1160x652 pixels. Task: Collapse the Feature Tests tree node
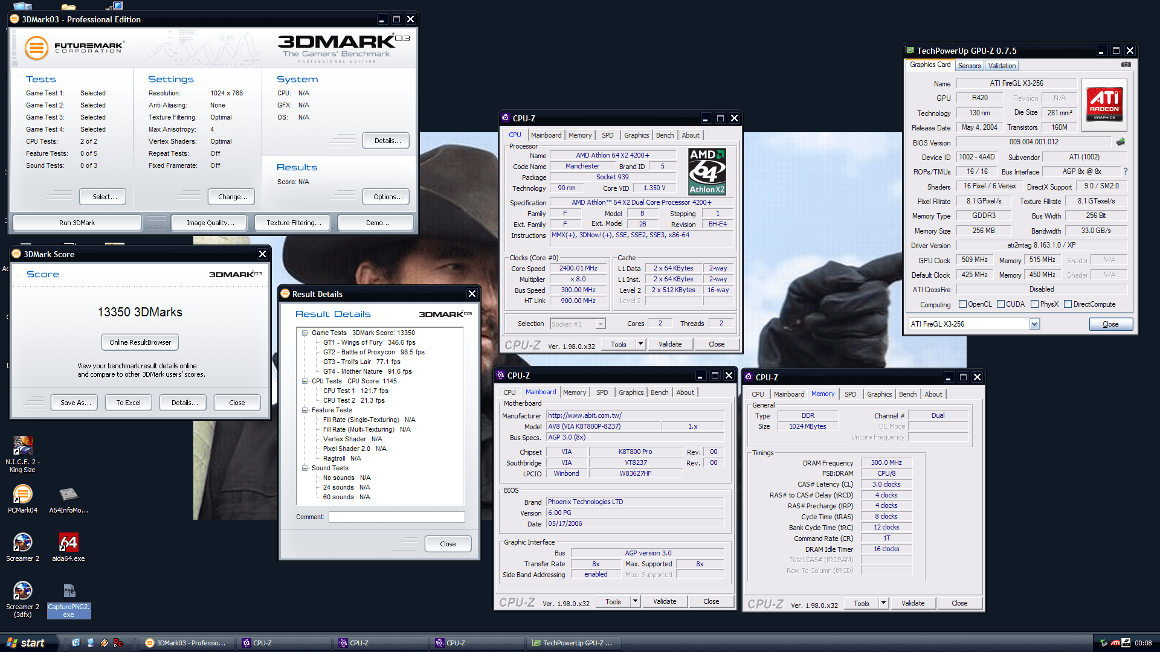pos(305,410)
